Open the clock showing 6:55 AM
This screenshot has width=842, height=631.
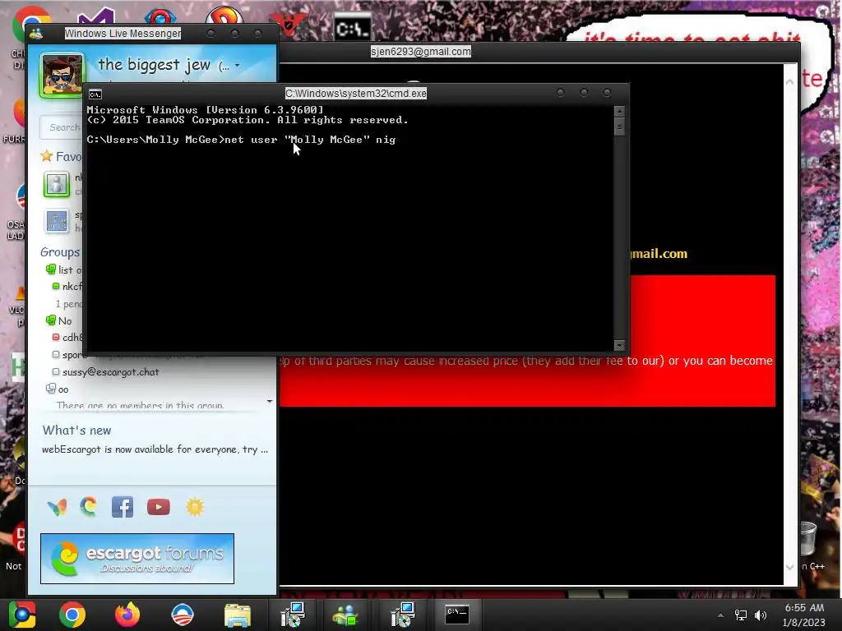(804, 608)
